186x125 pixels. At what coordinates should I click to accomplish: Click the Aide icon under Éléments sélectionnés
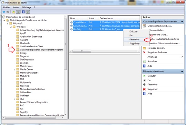(x=144, y=94)
